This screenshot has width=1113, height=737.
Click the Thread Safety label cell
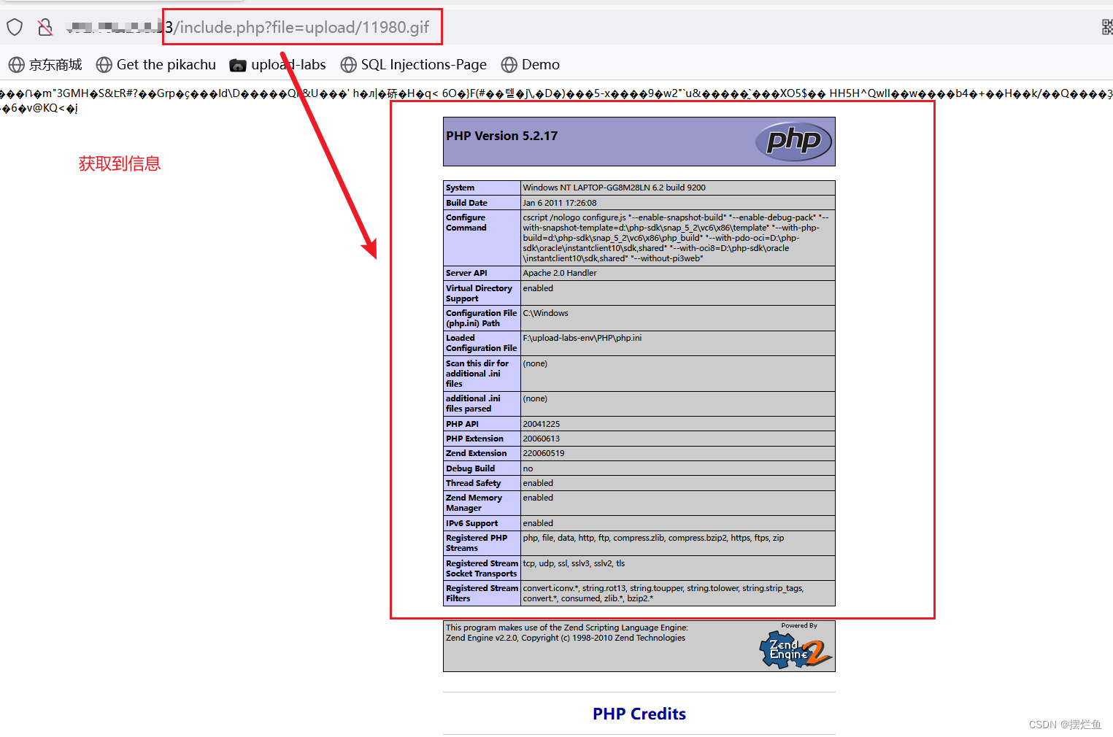point(482,483)
